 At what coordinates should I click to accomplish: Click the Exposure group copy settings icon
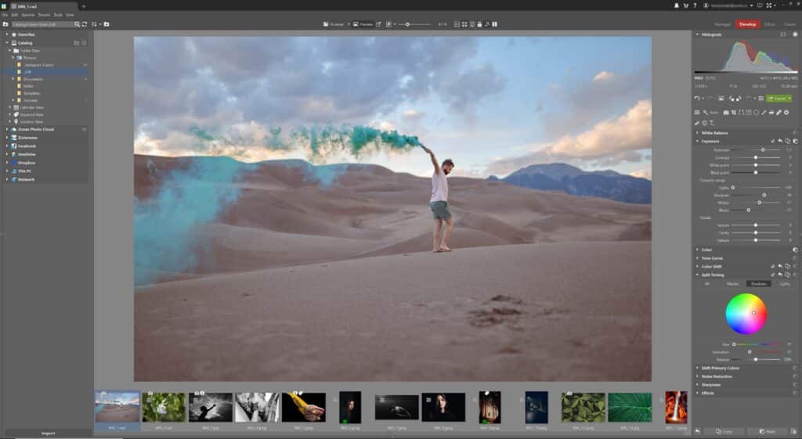point(788,141)
